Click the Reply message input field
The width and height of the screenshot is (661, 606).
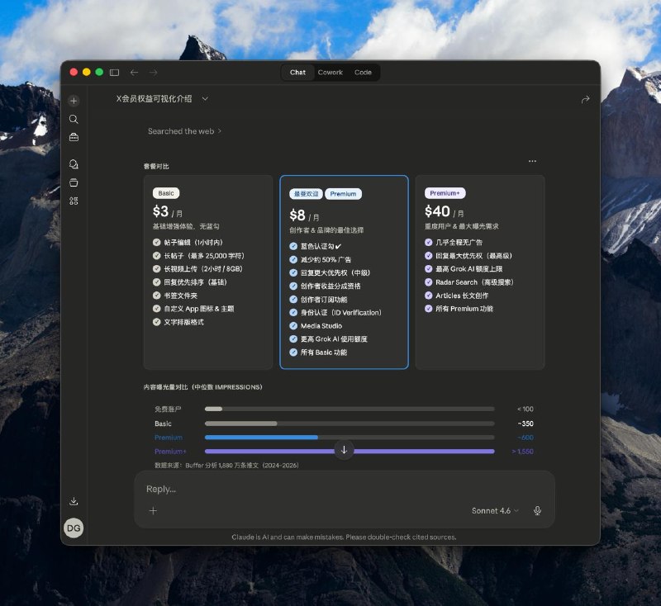coord(330,489)
